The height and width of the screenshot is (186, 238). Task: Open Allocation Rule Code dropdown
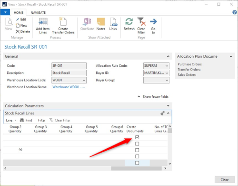point(167,66)
